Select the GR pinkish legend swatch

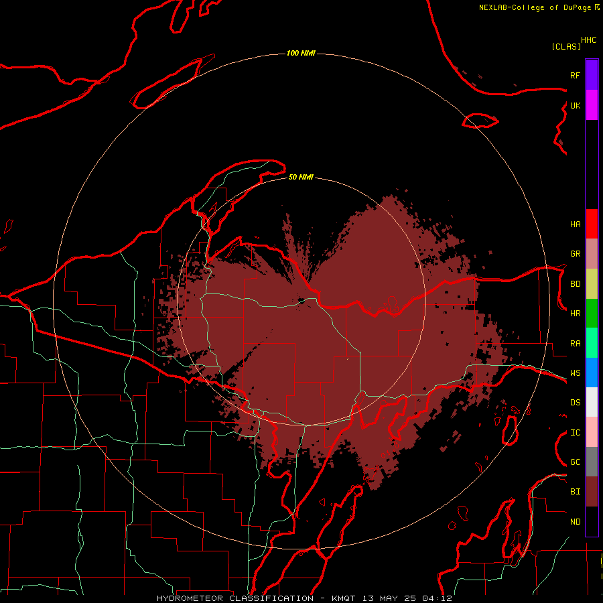(592, 254)
